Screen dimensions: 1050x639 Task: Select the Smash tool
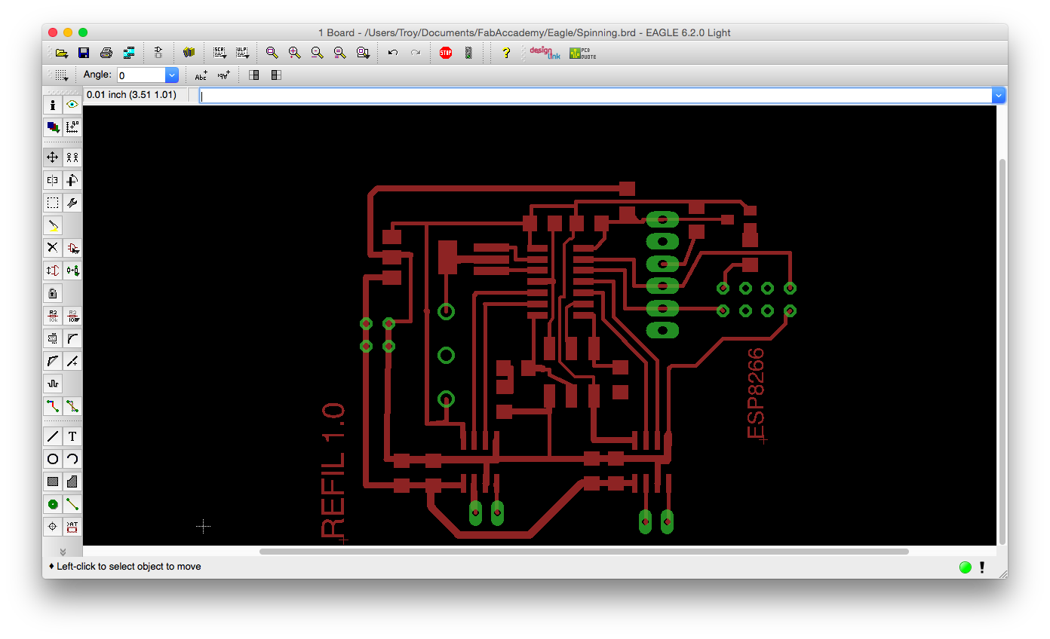point(53,338)
